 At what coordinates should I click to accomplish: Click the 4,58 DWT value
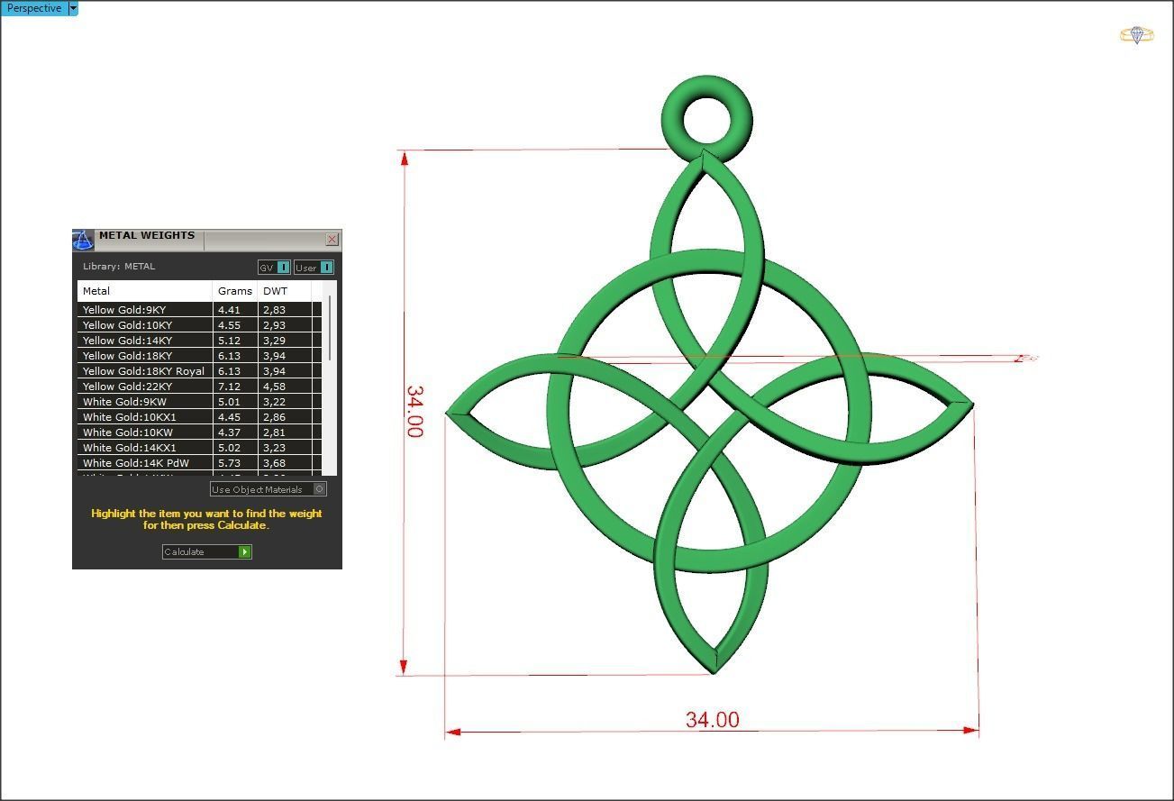click(274, 387)
